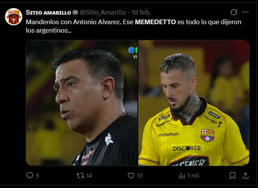Open the left photo of the coach
This screenshot has width=258, height=188.
coord(82,103)
